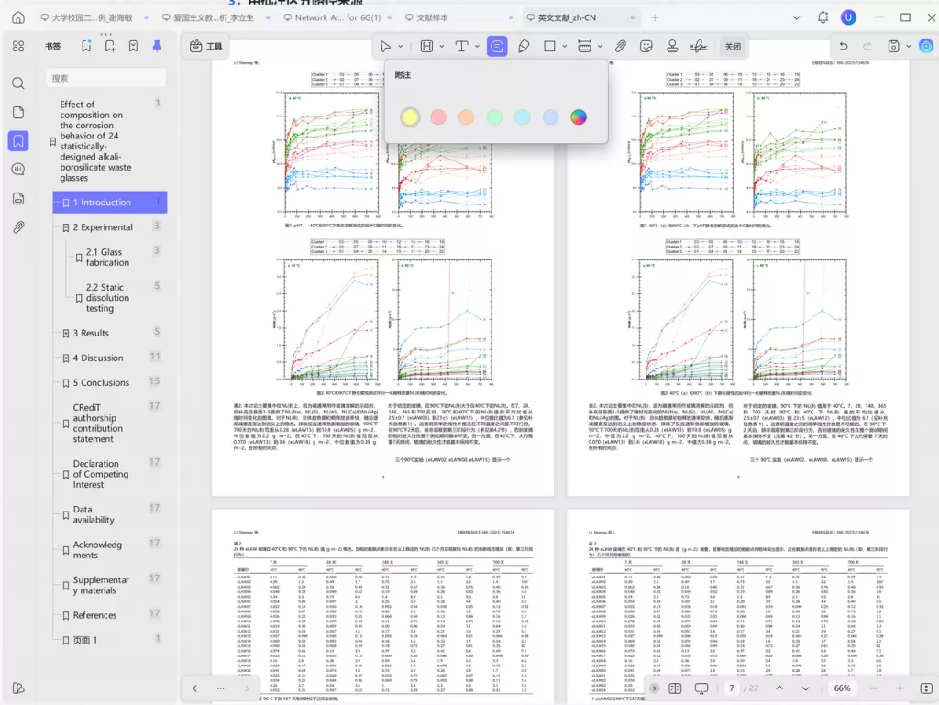The width and height of the screenshot is (939, 705).
Task: Click the attachment paperclip in the toolbar
Action: click(x=621, y=46)
